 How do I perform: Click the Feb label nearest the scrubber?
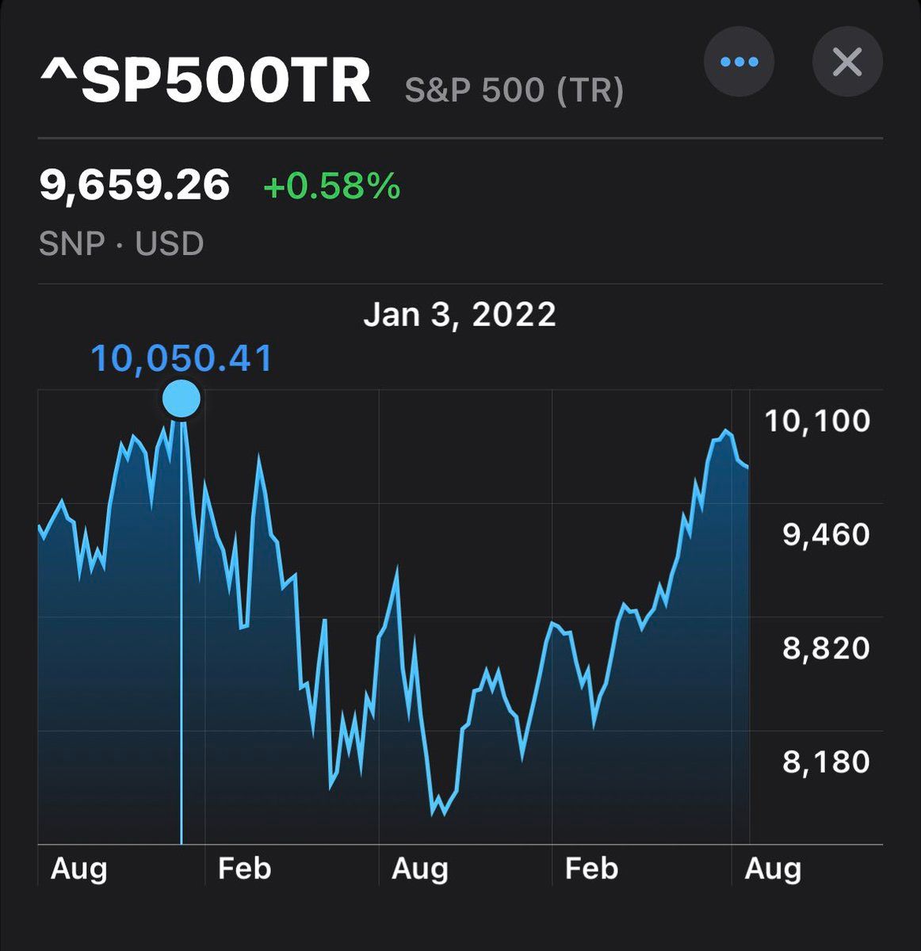(244, 869)
